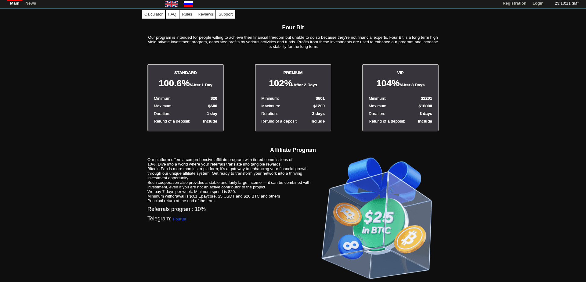Viewport: 586px width, 282px height.
Task: View the Rules page
Action: click(x=187, y=14)
